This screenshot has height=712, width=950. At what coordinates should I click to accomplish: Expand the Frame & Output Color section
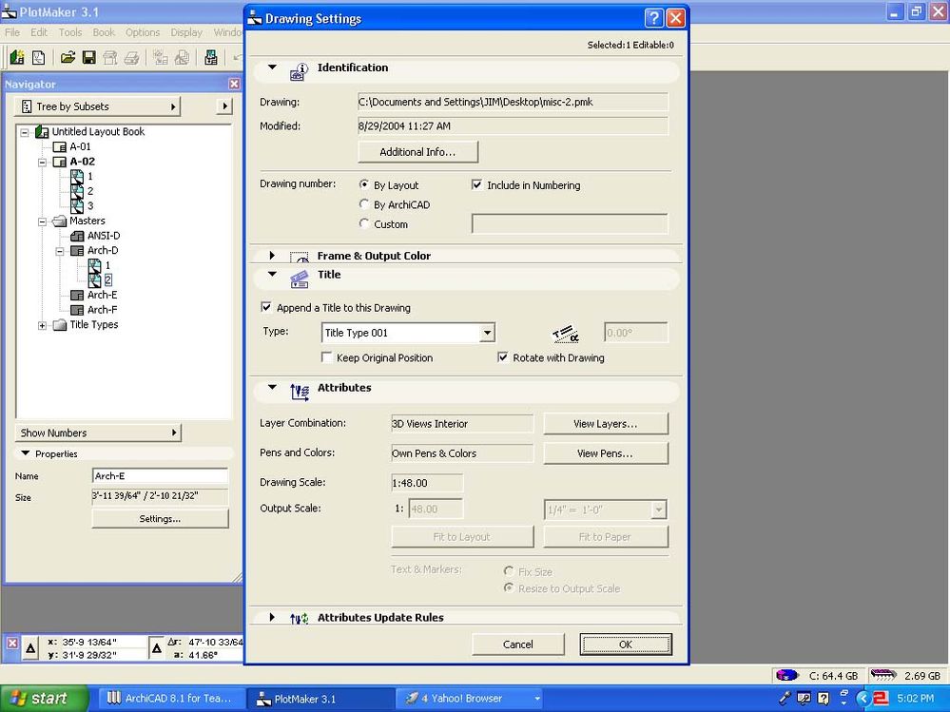[272, 256]
